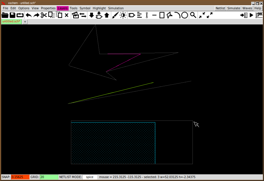This screenshot has height=181, width=264.
Task: Click the Save floppy disk icon
Action: [x=13, y=15]
